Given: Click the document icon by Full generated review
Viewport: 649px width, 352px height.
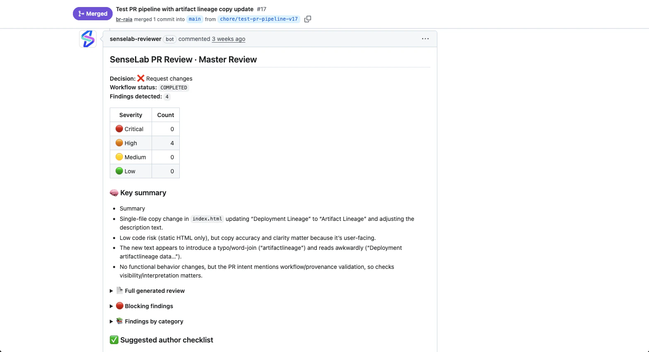Looking at the screenshot, I should click(x=120, y=290).
